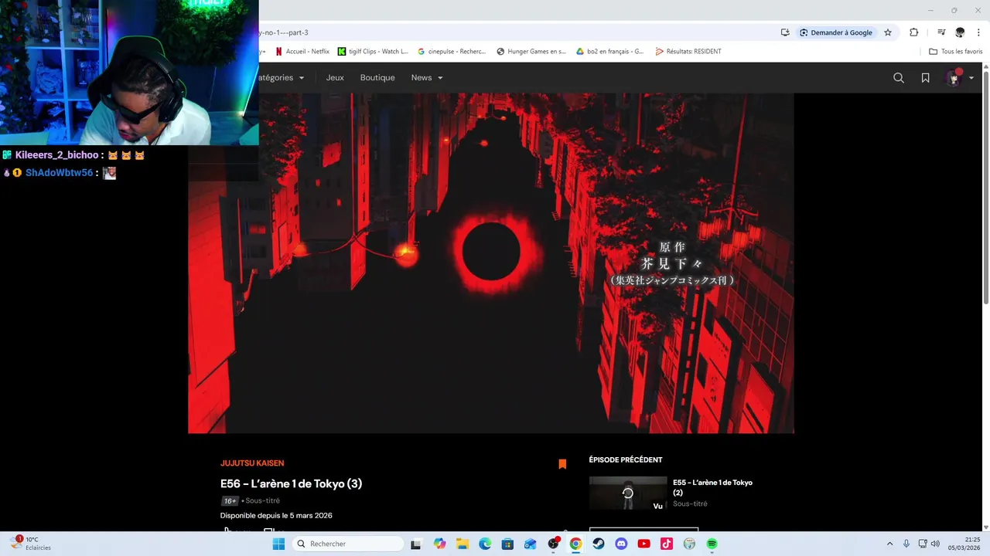
Task: Show hidden system tray icons
Action: (889, 544)
